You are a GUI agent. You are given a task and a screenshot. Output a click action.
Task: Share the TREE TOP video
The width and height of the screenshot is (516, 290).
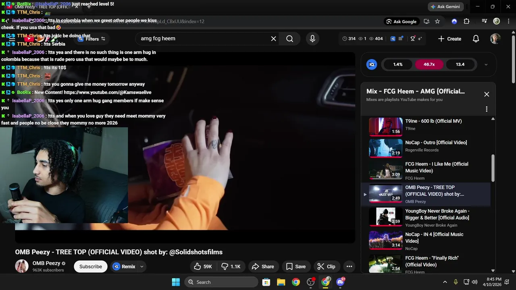click(263, 267)
